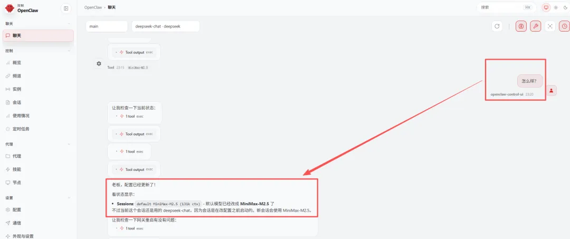The width and height of the screenshot is (570, 239).
Task: Collapse the sidebar with the panel icon
Action: click(x=66, y=8)
